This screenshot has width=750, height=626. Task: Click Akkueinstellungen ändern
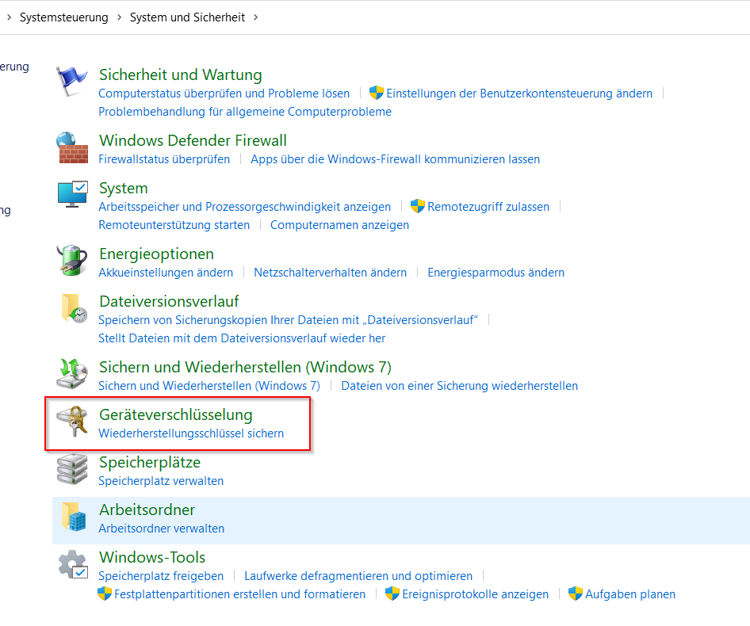(x=166, y=272)
